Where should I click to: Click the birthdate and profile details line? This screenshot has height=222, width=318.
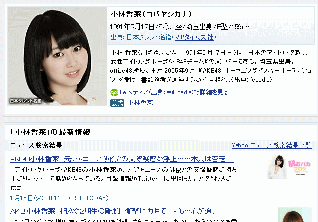(180, 27)
